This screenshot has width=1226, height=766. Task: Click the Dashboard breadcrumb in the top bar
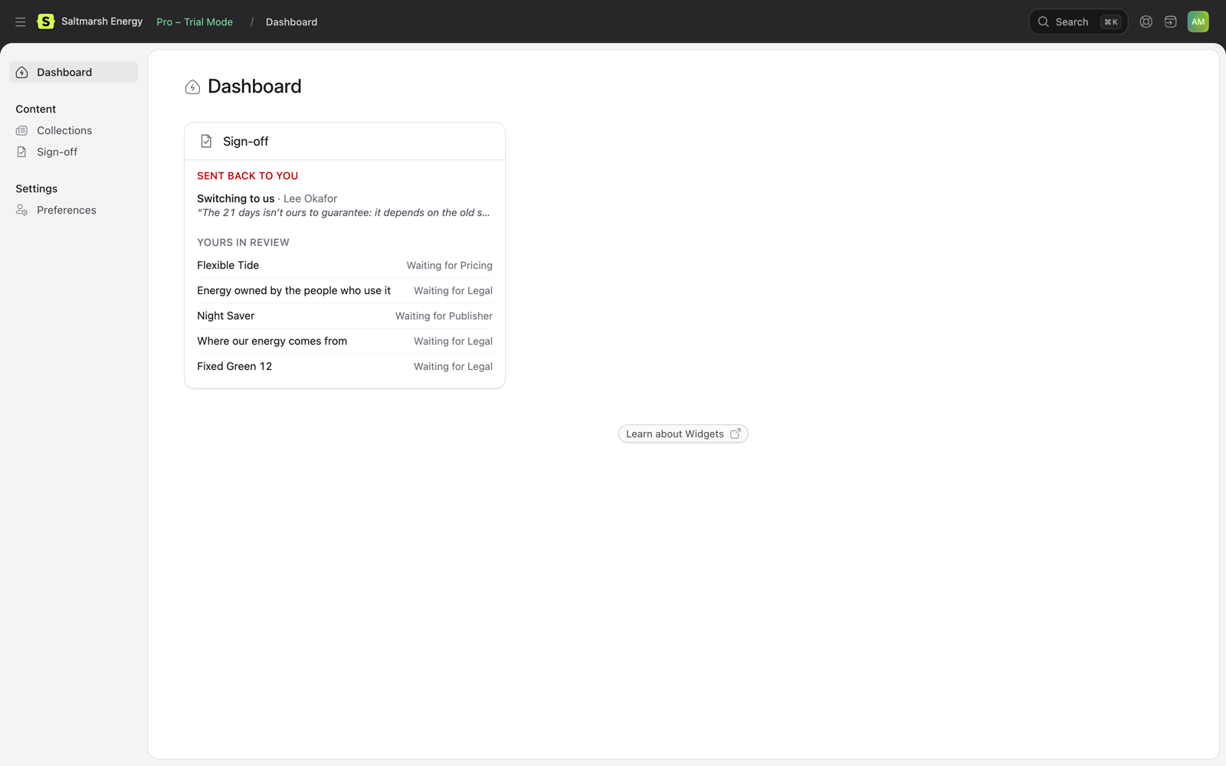[x=291, y=22]
